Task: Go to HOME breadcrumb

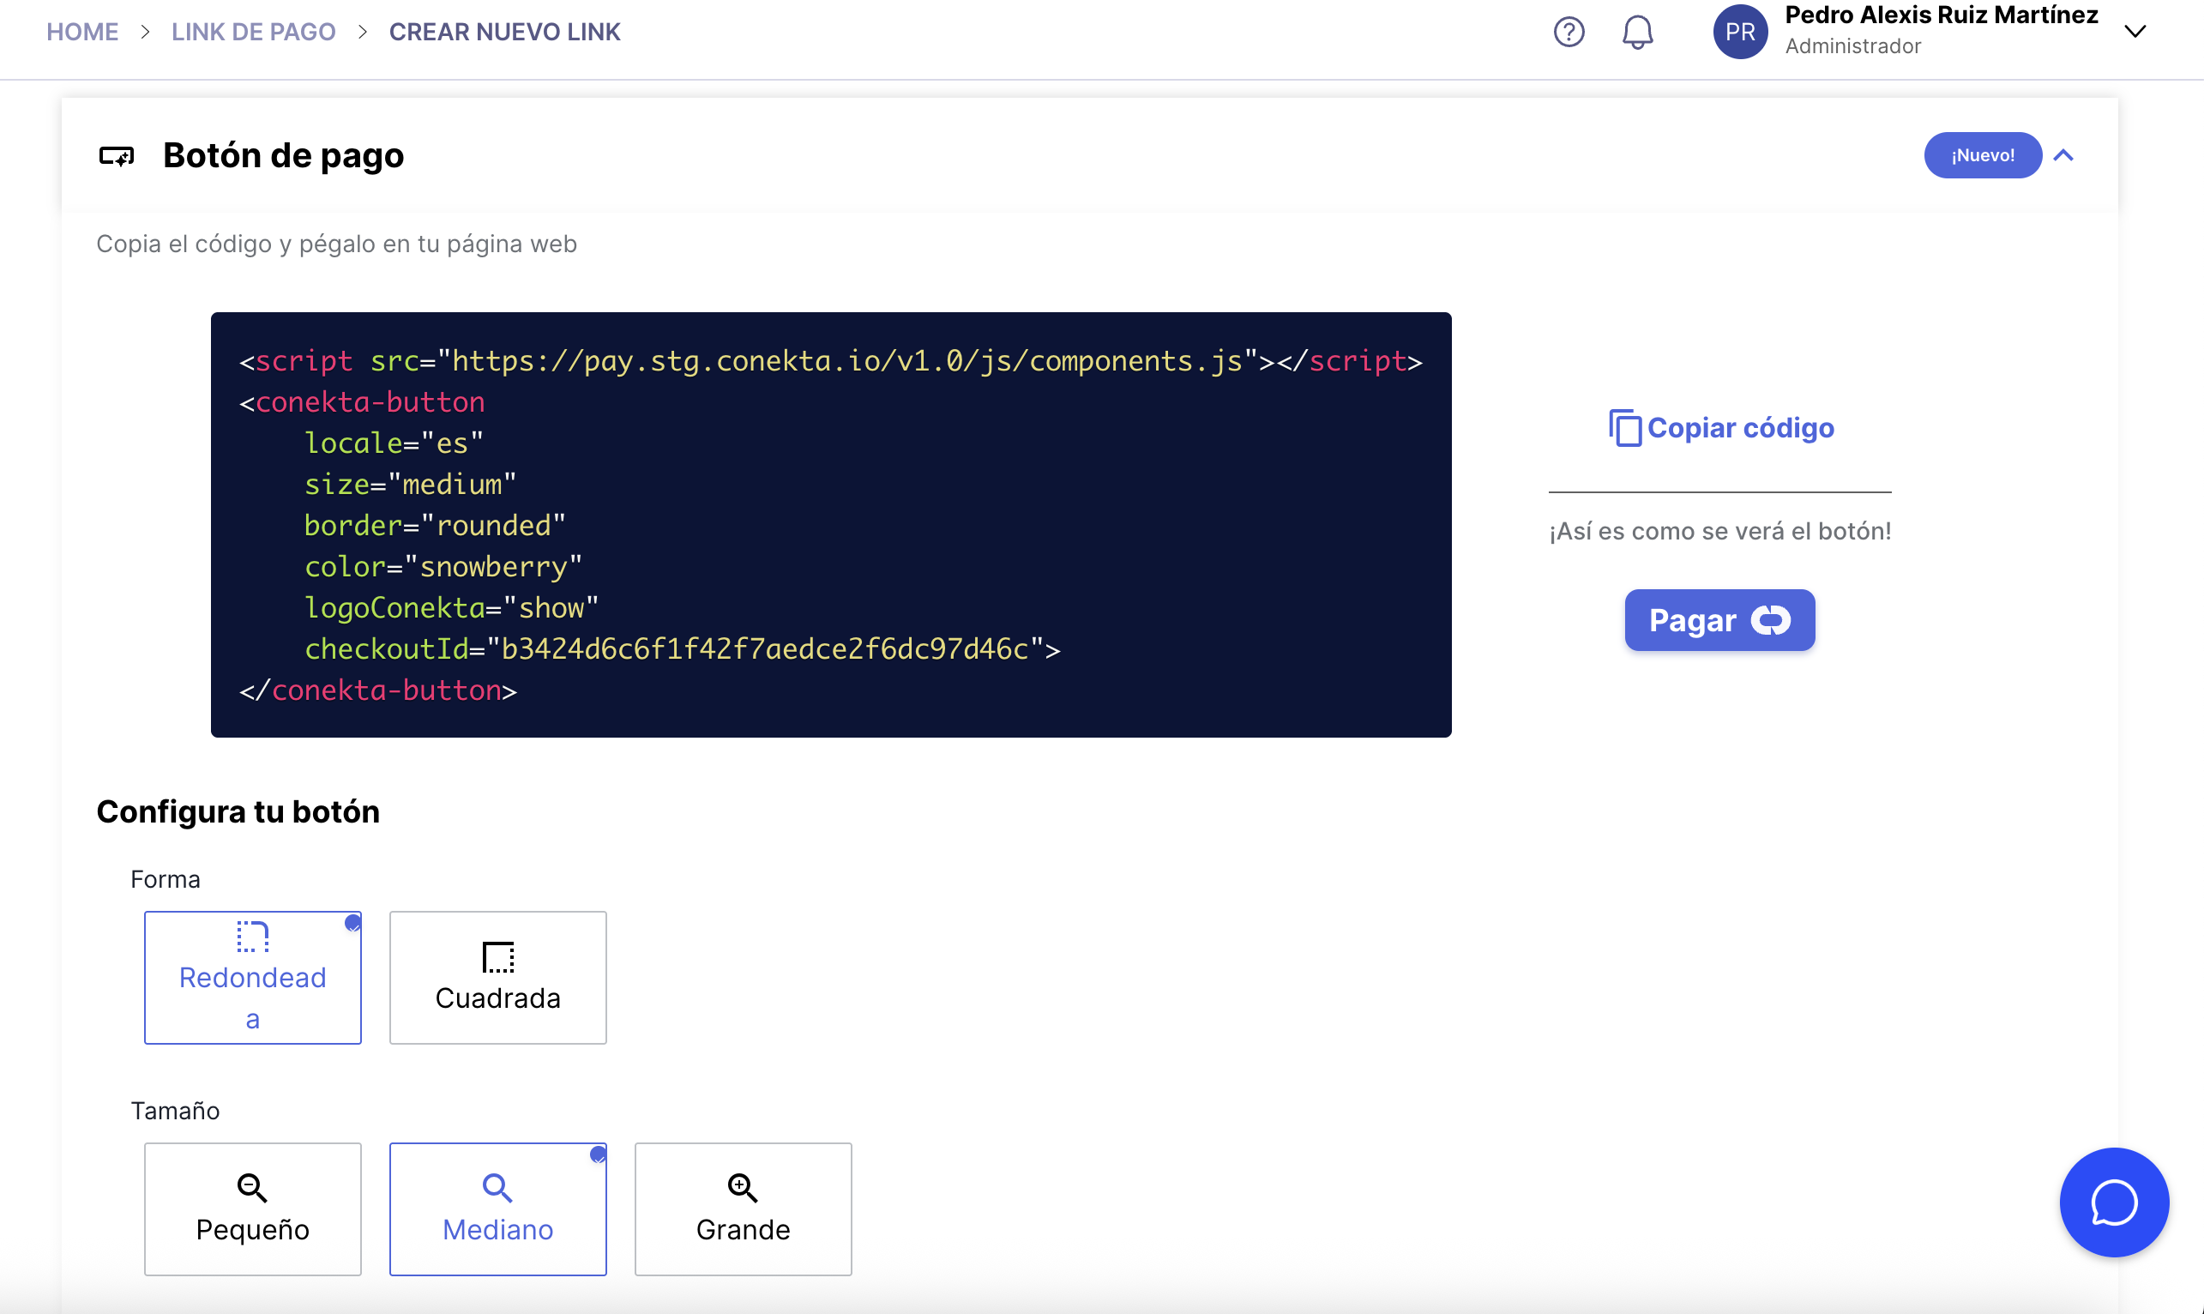Action: pyautogui.click(x=82, y=32)
